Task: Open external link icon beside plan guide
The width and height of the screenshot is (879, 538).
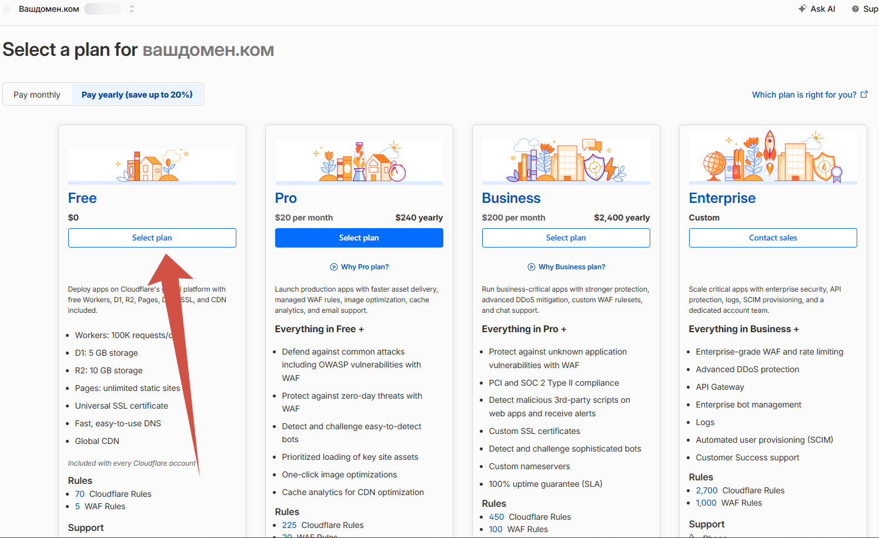Action: tap(864, 94)
